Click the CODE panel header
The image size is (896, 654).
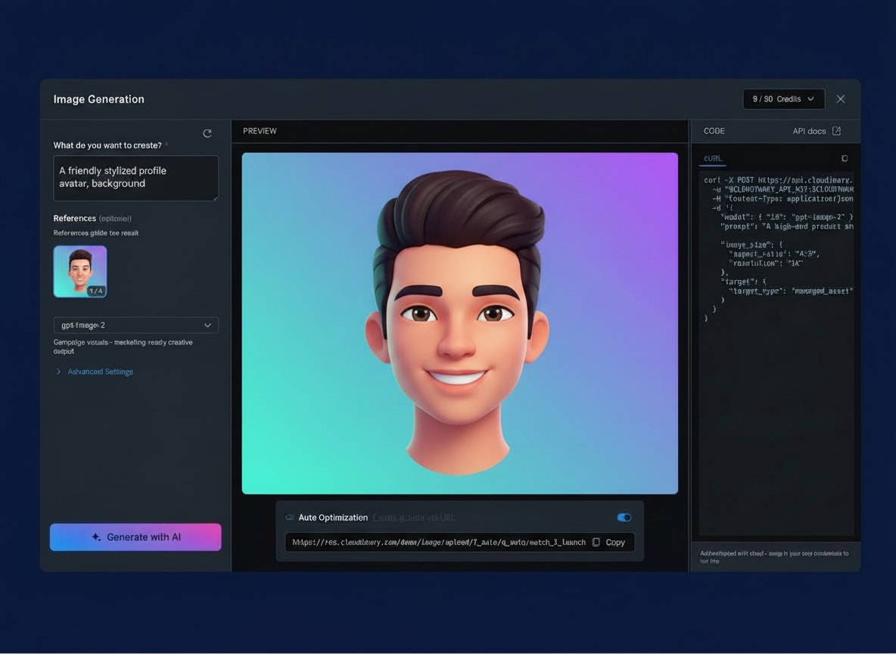coord(714,131)
